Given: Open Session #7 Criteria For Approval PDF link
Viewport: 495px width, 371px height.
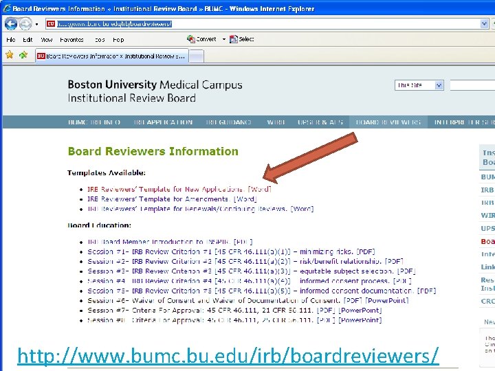Looking at the screenshot, I should coord(325,311).
